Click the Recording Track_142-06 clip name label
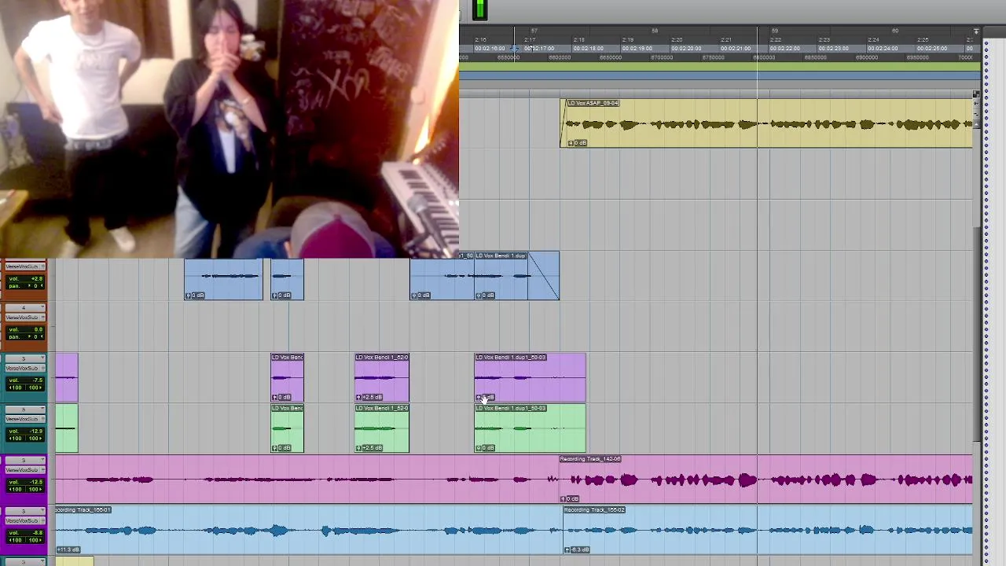1006x566 pixels. [x=590, y=459]
